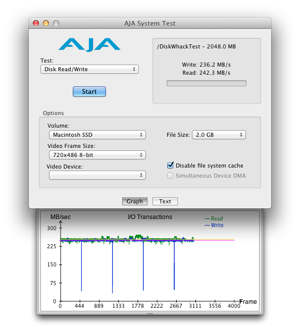Switch to the Graph view
300x327 pixels.
tap(135, 201)
